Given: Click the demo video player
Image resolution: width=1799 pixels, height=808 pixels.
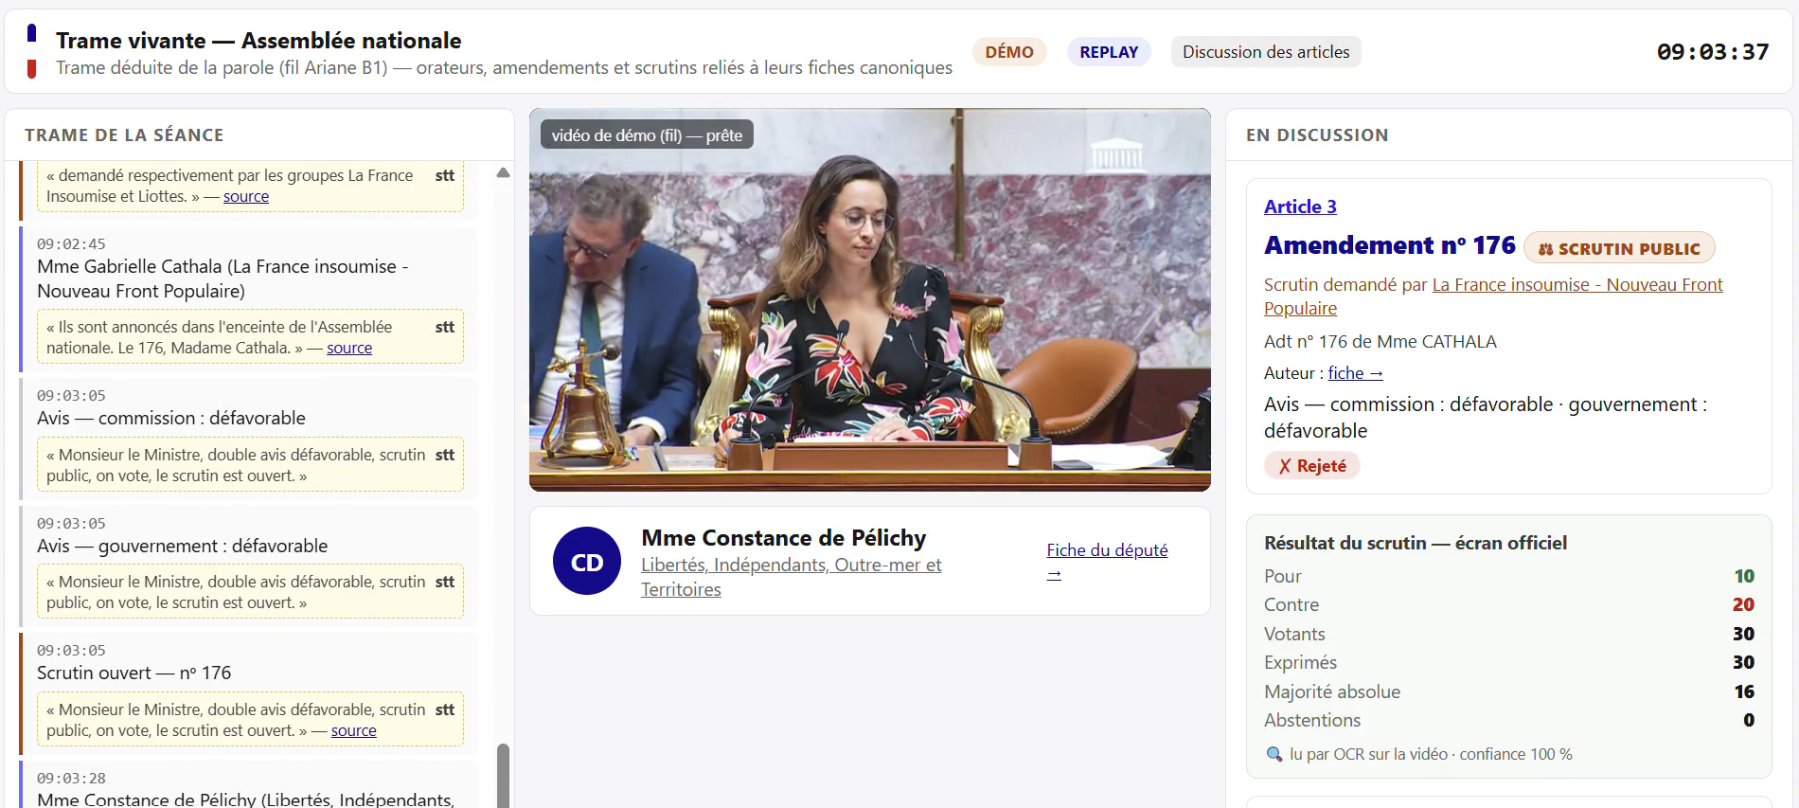Looking at the screenshot, I should [x=869, y=299].
